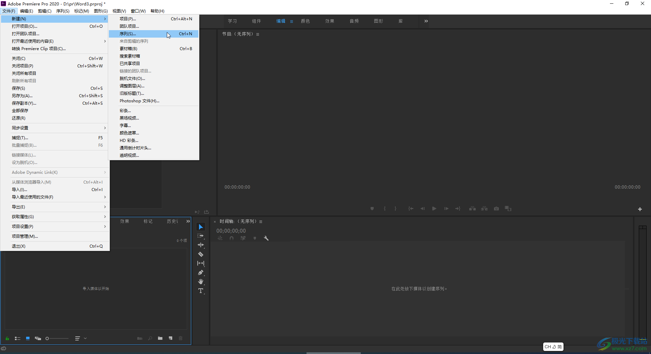The image size is (651, 354).
Task: Switch project panel to Freeform view
Action: pos(38,338)
